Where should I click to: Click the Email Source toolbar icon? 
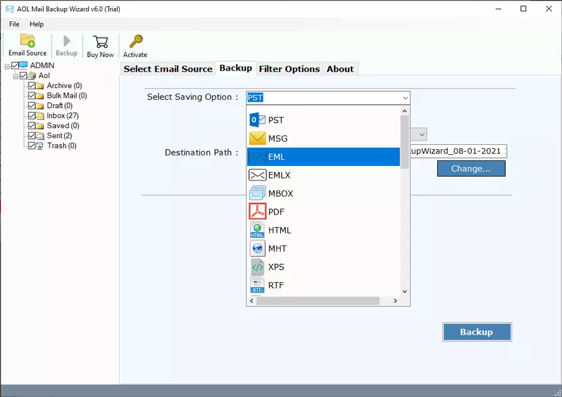(27, 41)
